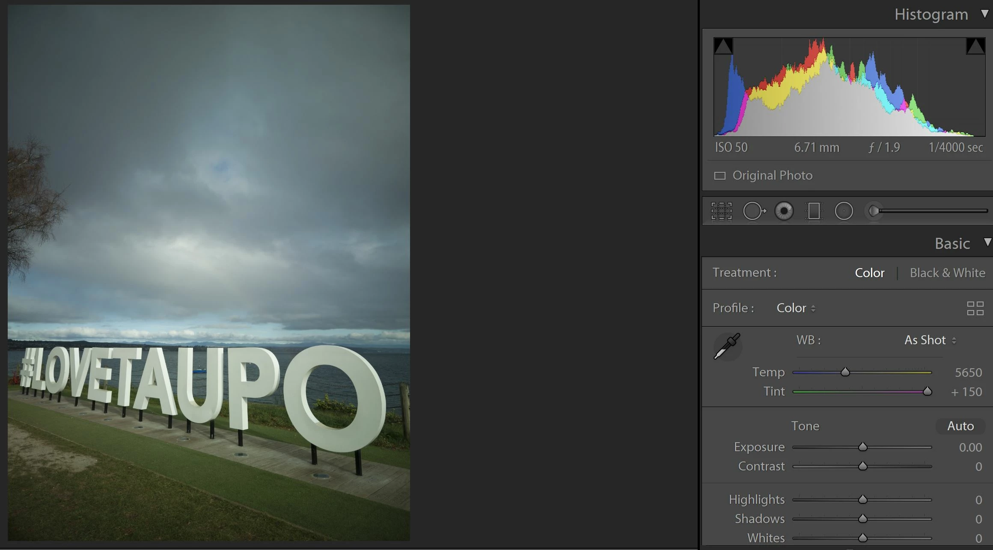
Task: Pick the White Balance Selector eyedropper
Action: tap(727, 346)
